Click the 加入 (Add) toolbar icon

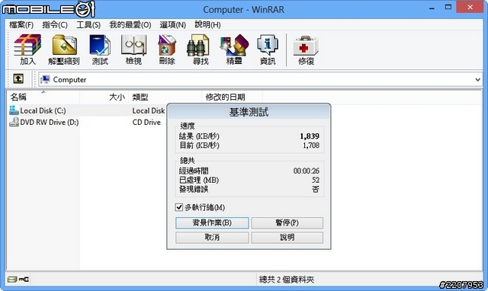(x=27, y=50)
